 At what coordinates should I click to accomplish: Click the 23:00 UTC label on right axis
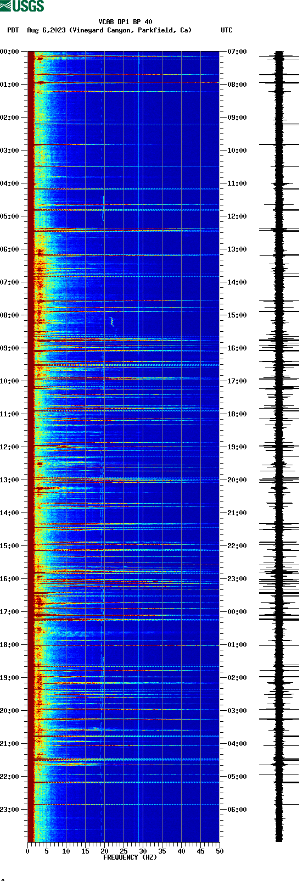[237, 579]
